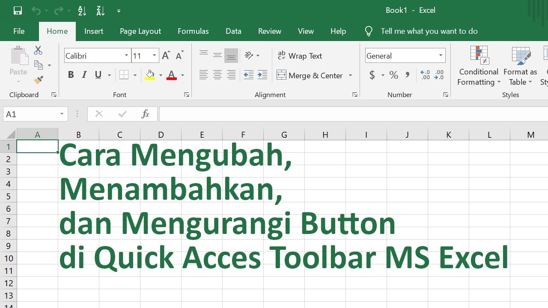The height and width of the screenshot is (308, 548).
Task: Open the Paste options dropdown arrow
Action: point(18,81)
